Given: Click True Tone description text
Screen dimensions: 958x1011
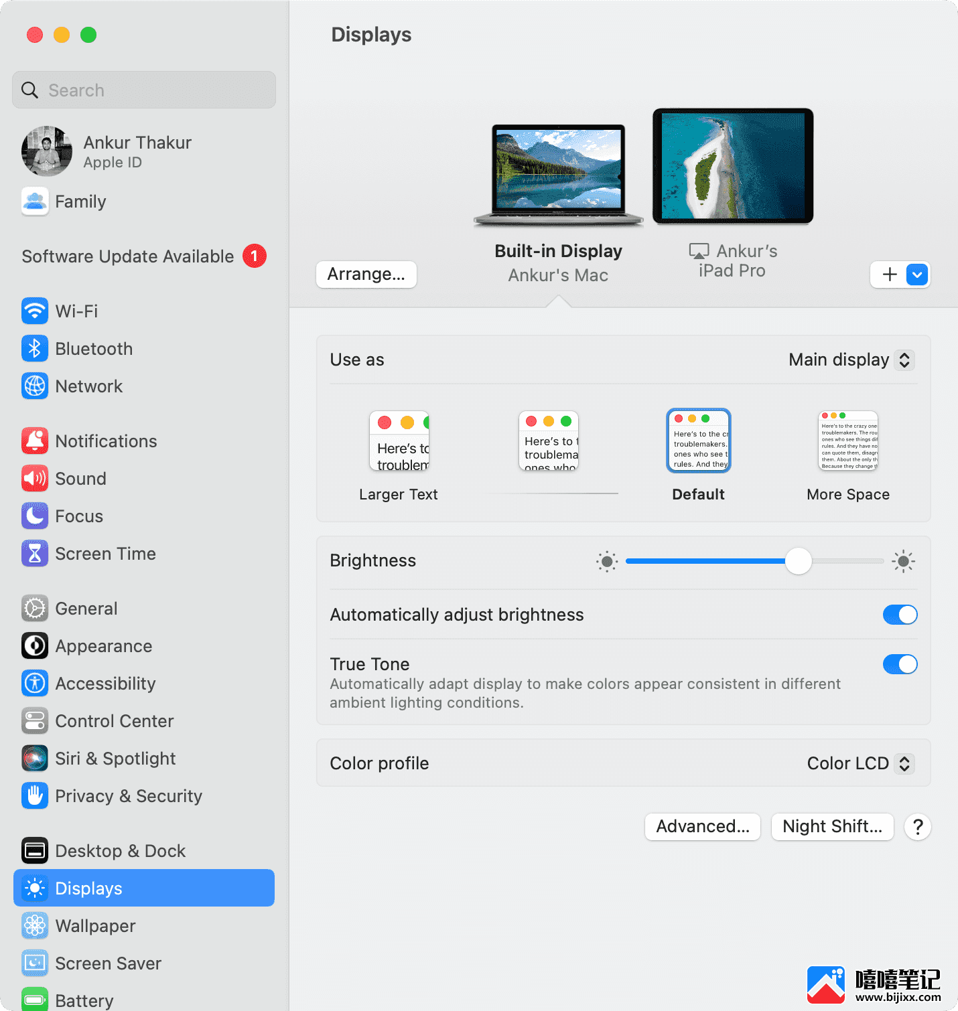Looking at the screenshot, I should (x=586, y=693).
